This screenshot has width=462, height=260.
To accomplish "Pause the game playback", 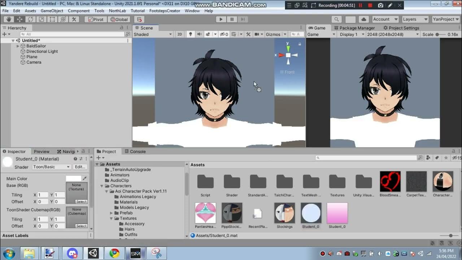I will tap(232, 19).
